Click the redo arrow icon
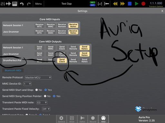The image size is (165, 123). [29, 4]
